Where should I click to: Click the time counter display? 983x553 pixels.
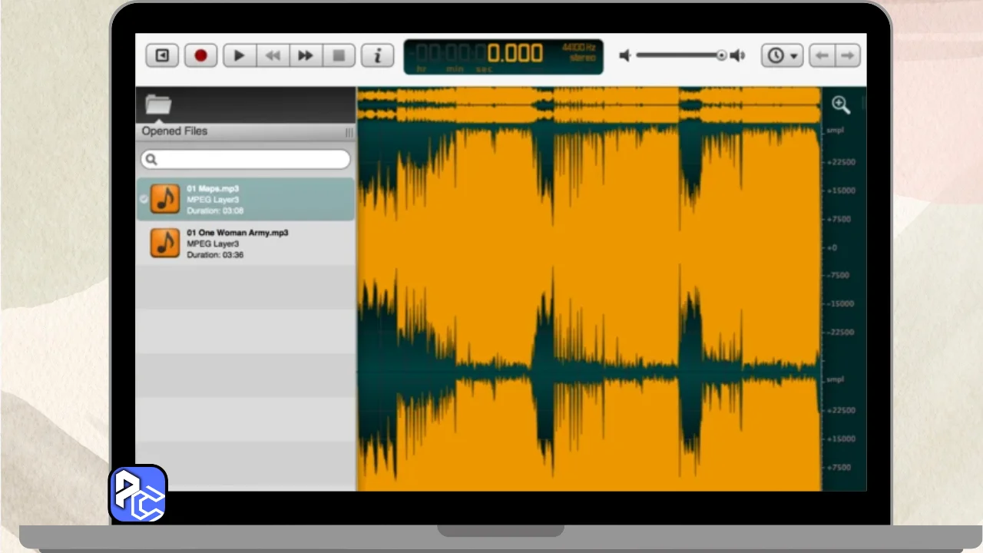pos(503,56)
